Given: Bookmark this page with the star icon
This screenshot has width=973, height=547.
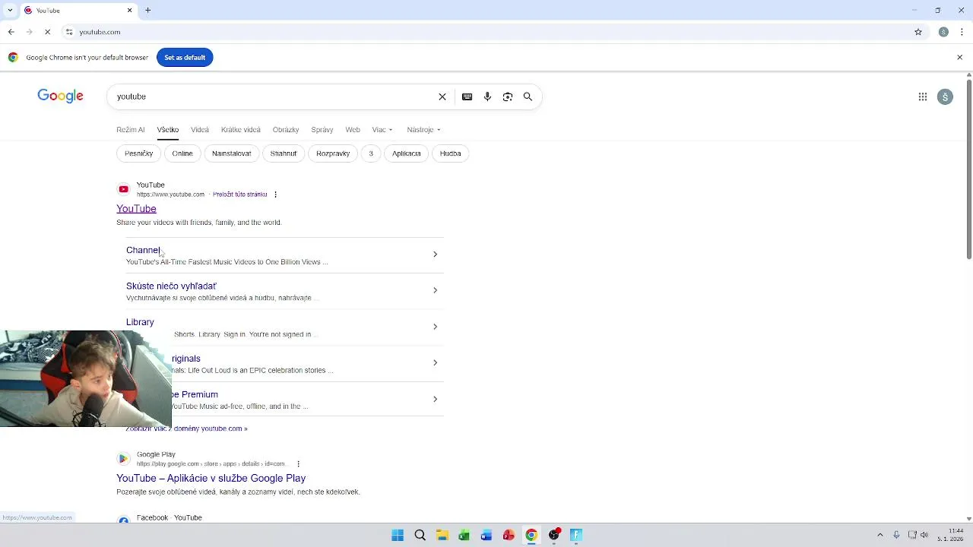Looking at the screenshot, I should click(x=918, y=32).
